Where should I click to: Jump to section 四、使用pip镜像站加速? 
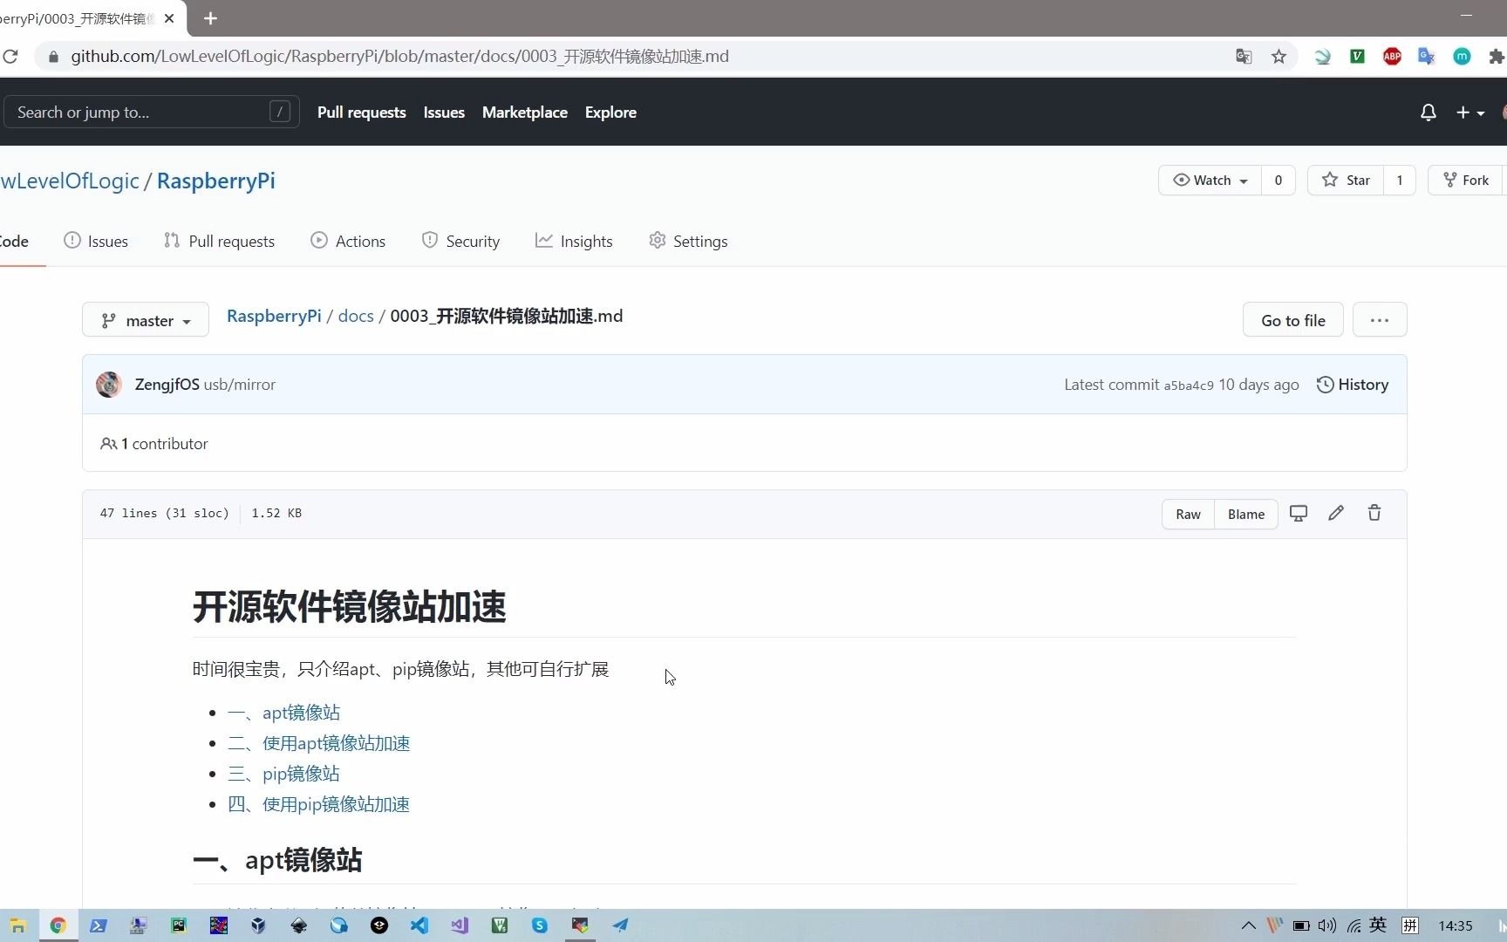[318, 804]
